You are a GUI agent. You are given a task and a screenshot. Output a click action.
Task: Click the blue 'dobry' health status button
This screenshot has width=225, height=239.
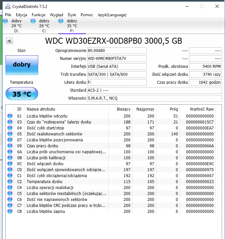(22, 65)
